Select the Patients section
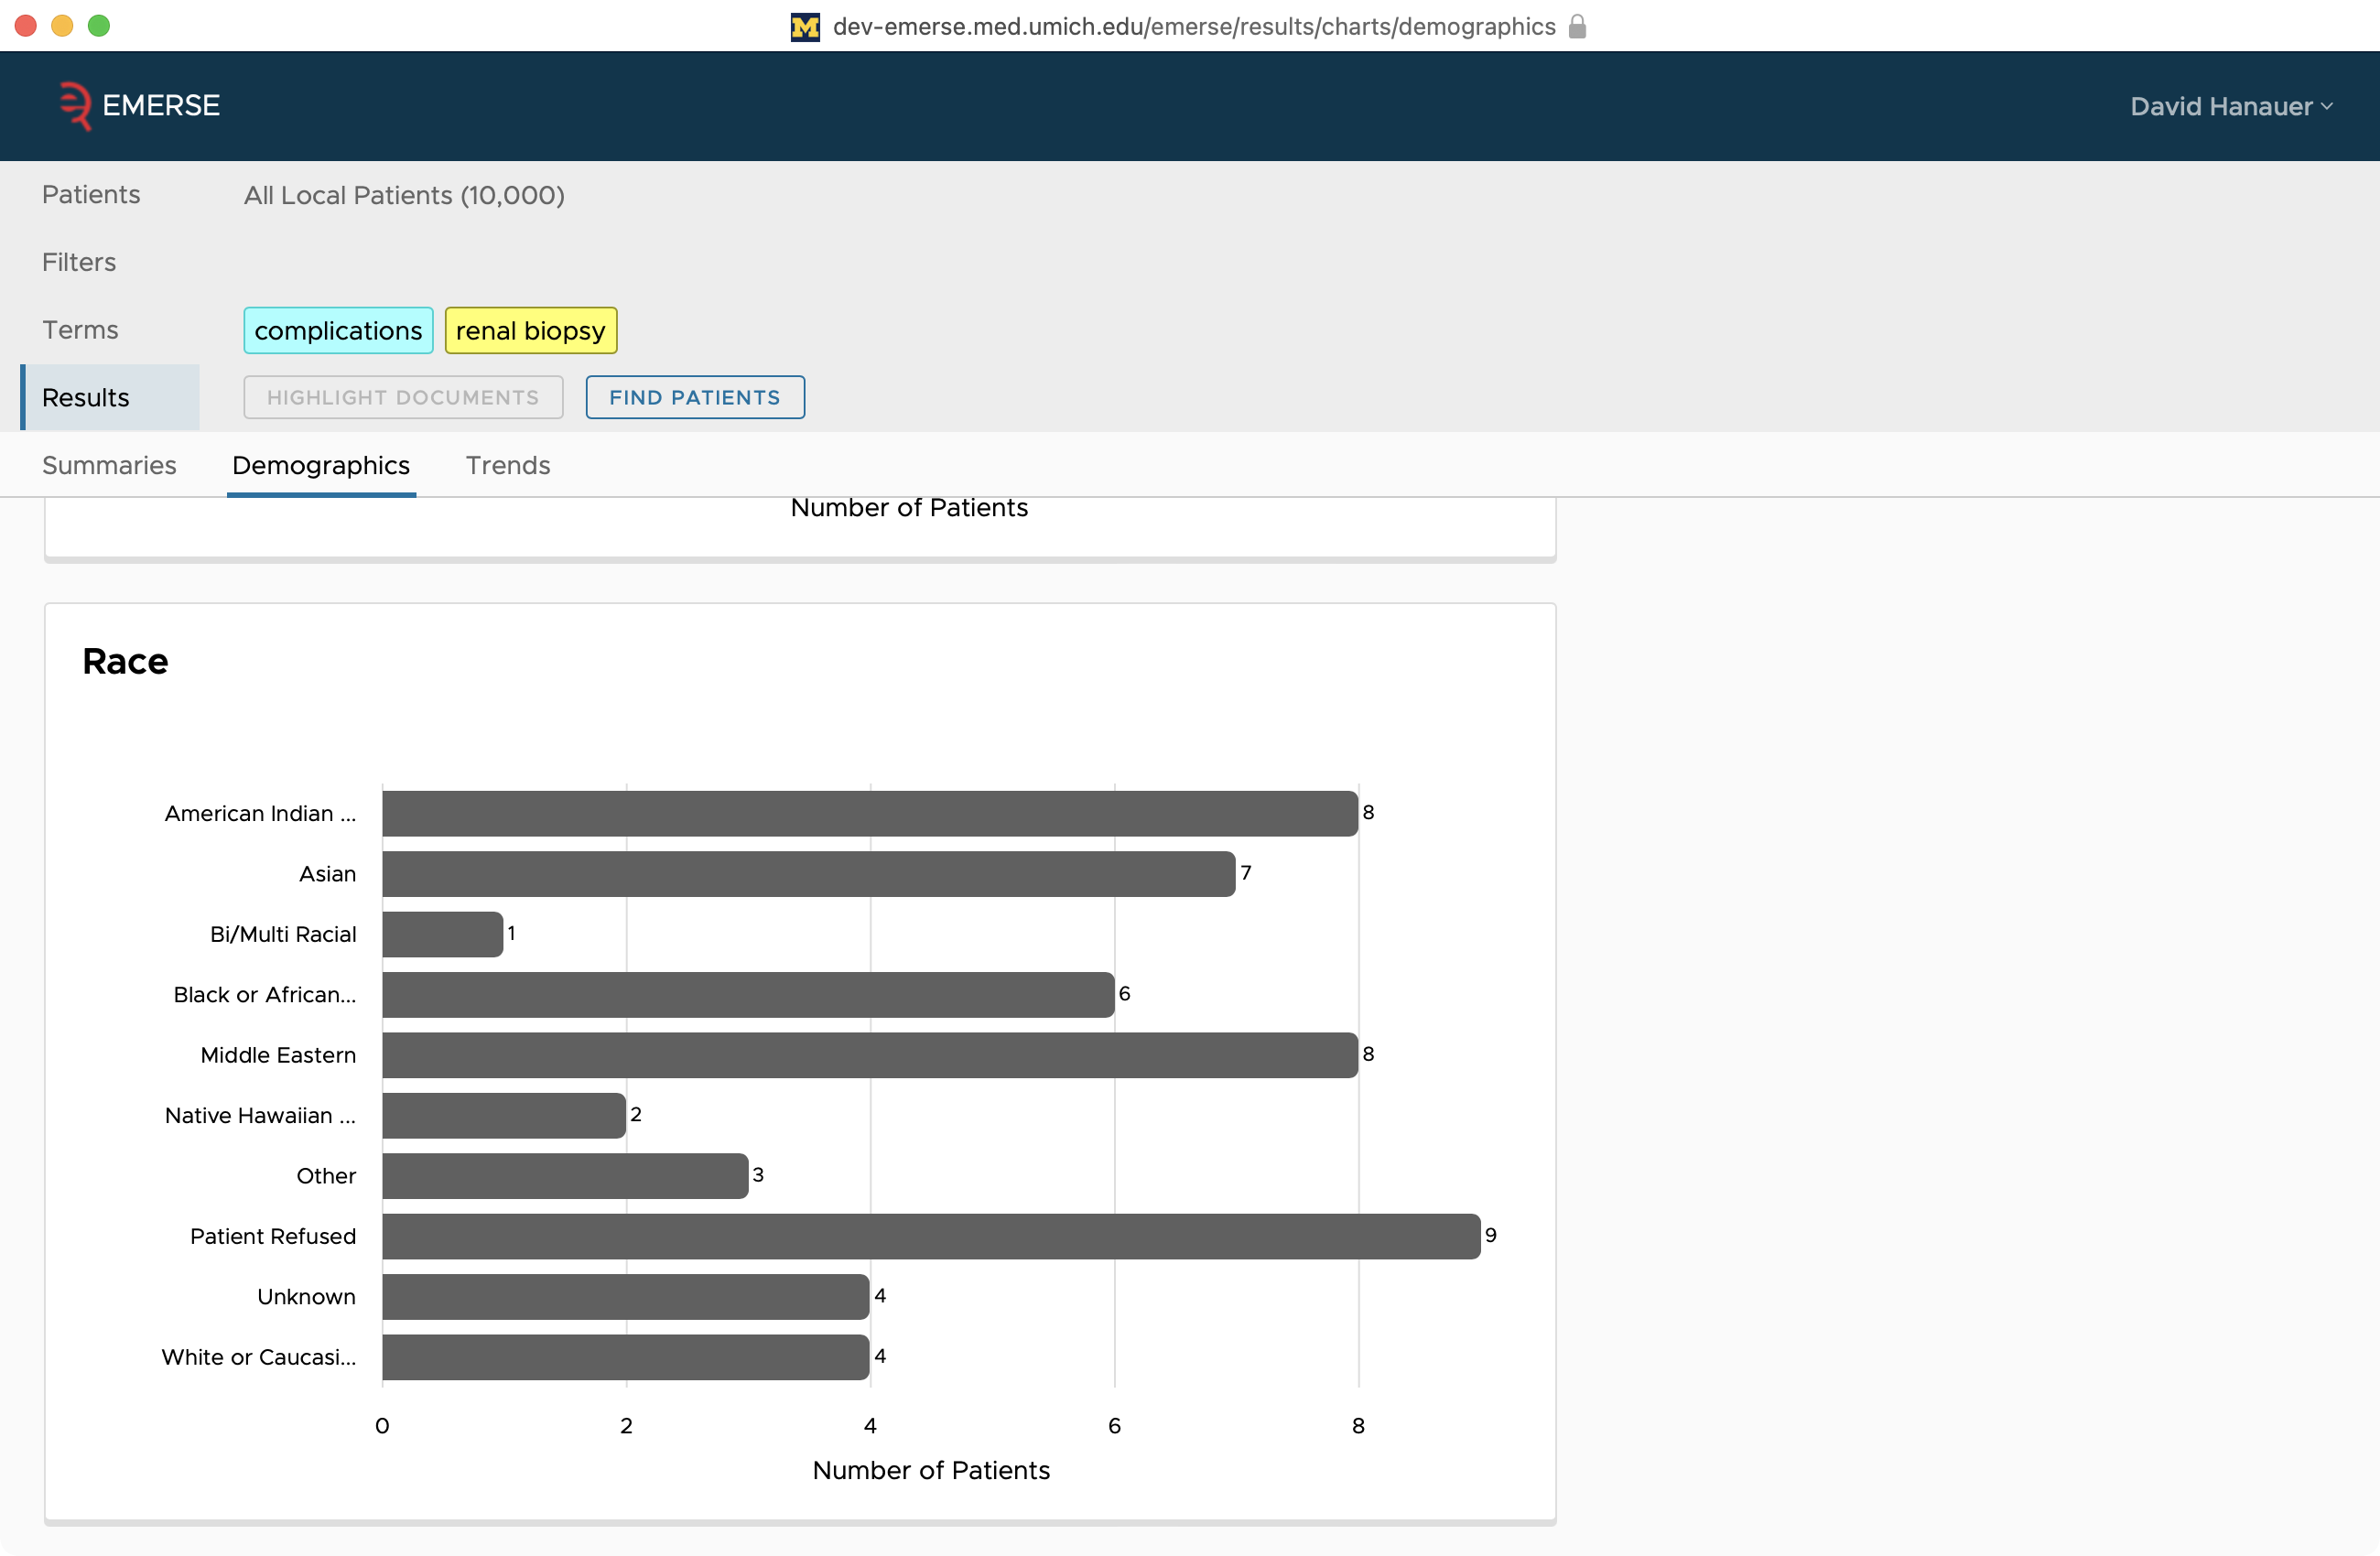This screenshot has width=2380, height=1556. coord(91,194)
